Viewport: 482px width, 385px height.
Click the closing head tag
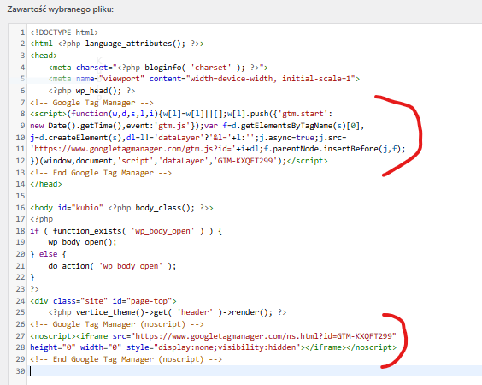pos(46,184)
